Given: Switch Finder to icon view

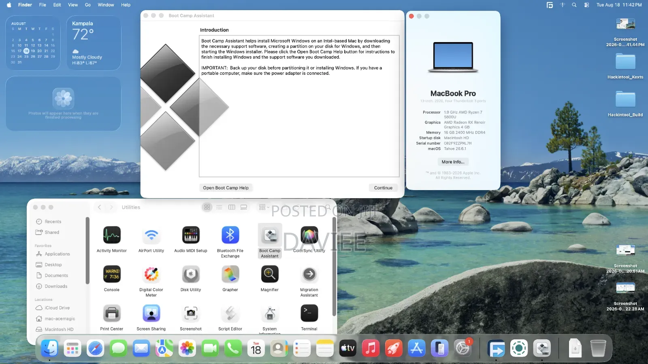Looking at the screenshot, I should click(x=207, y=207).
